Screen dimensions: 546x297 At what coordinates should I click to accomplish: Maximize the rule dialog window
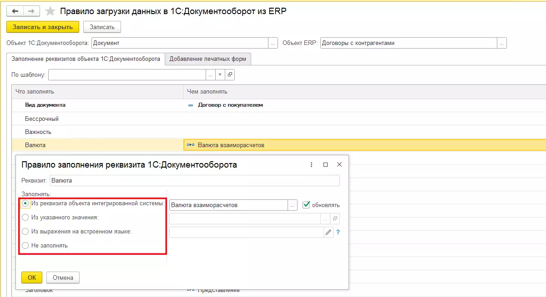click(x=325, y=165)
